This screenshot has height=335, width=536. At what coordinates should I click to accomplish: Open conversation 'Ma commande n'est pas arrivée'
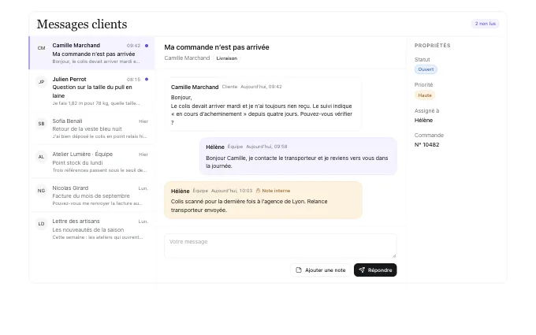(x=92, y=53)
